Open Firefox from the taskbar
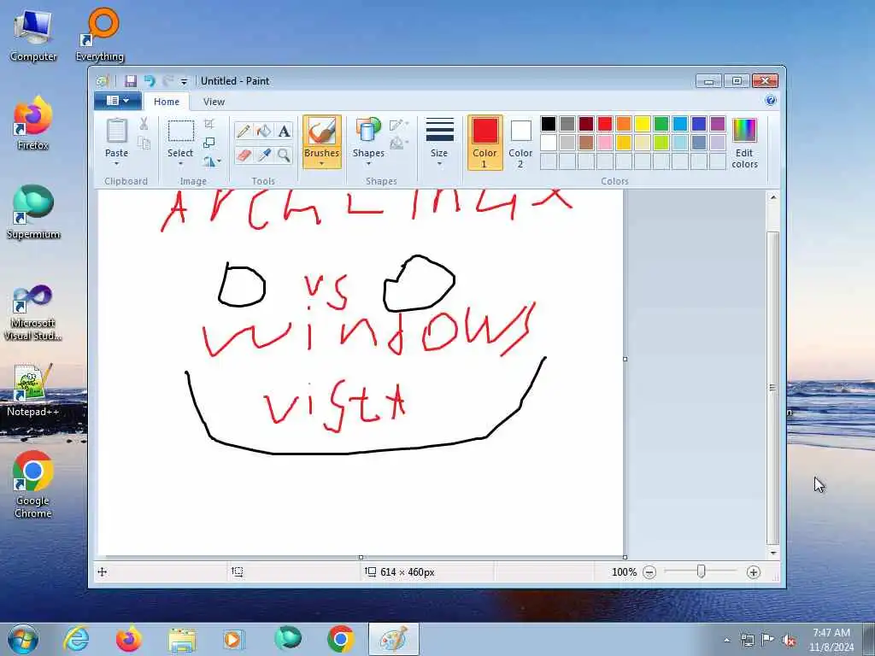The width and height of the screenshot is (875, 656). (x=129, y=639)
